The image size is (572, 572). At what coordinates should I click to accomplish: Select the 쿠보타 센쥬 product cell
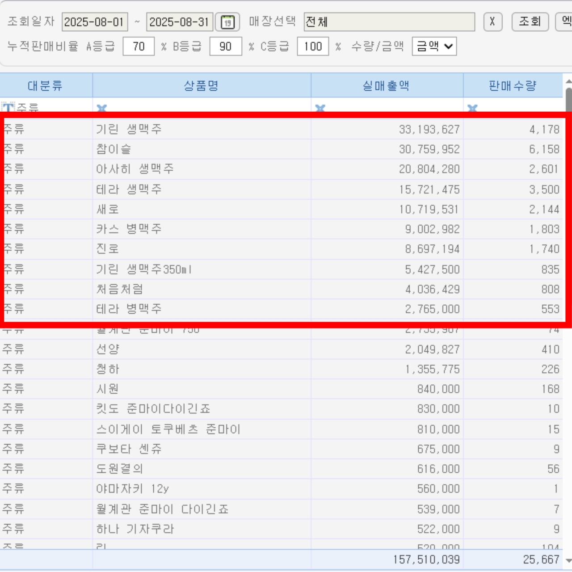click(x=202, y=449)
